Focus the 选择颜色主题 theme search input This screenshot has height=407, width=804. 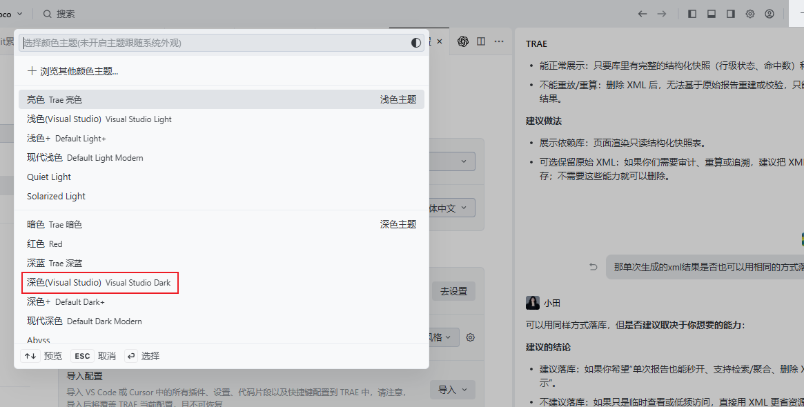point(214,43)
